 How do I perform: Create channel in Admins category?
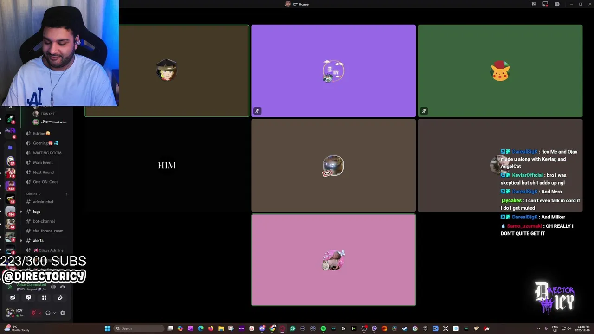pyautogui.click(x=66, y=194)
